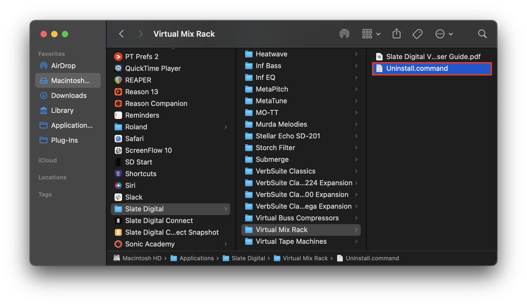Open Library from the sidebar
The height and width of the screenshot is (305, 527).
coord(68,110)
